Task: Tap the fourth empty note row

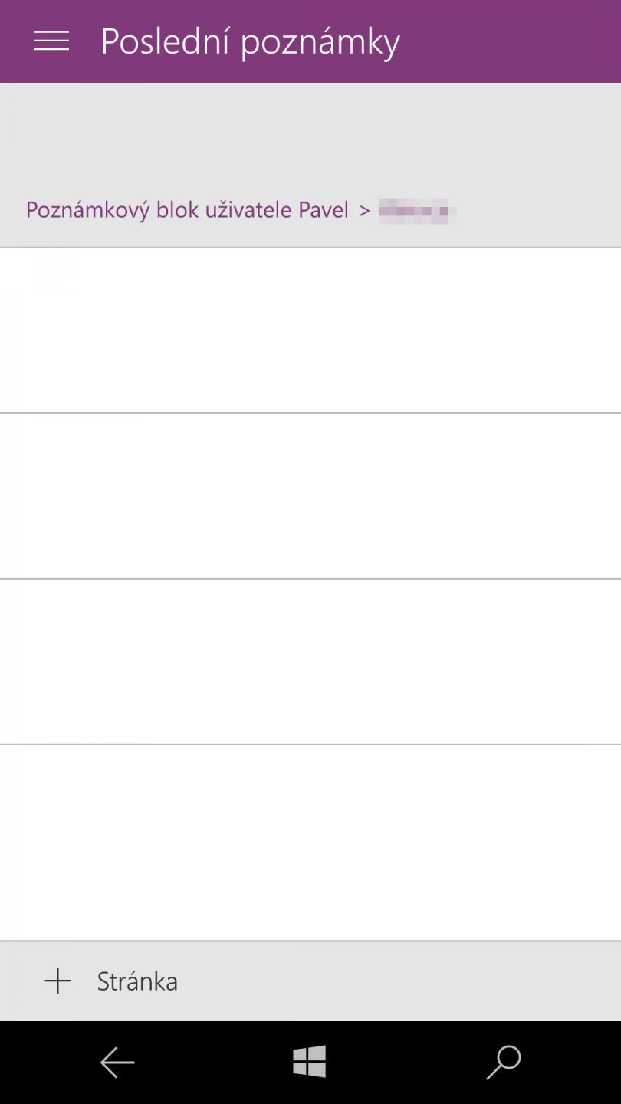Action: (310, 842)
